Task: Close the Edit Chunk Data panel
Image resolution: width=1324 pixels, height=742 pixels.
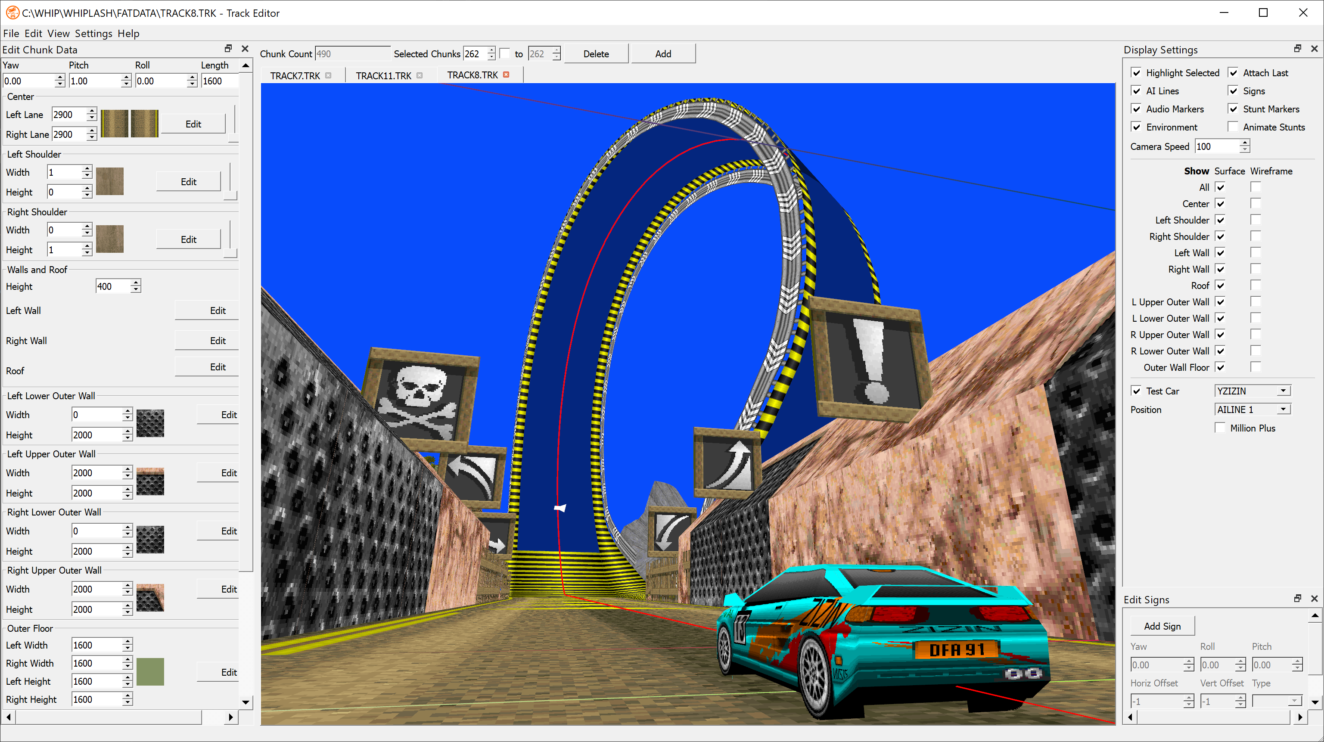Action: coord(245,49)
